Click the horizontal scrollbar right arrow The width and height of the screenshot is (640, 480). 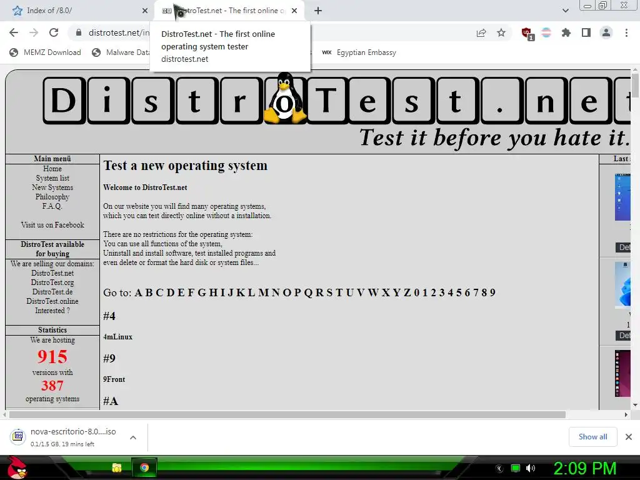point(626,415)
